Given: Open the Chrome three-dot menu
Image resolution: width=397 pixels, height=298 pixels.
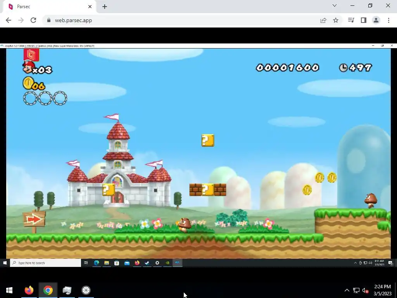Looking at the screenshot, I should [388, 20].
